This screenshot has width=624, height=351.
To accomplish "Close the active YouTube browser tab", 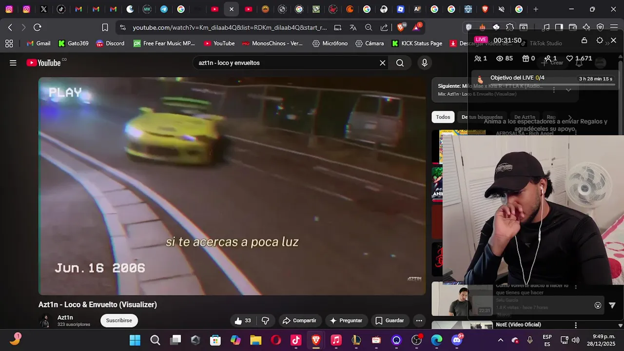I will (x=232, y=9).
